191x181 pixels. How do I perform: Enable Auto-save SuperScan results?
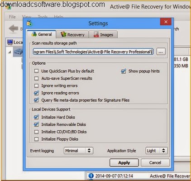[36, 78]
